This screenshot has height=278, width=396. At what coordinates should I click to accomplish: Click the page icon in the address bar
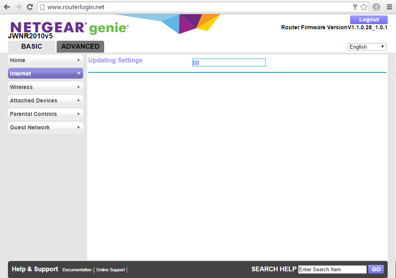43,7
